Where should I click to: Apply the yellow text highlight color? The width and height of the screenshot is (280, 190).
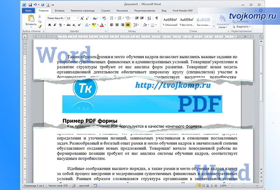pyautogui.click(x=94, y=25)
